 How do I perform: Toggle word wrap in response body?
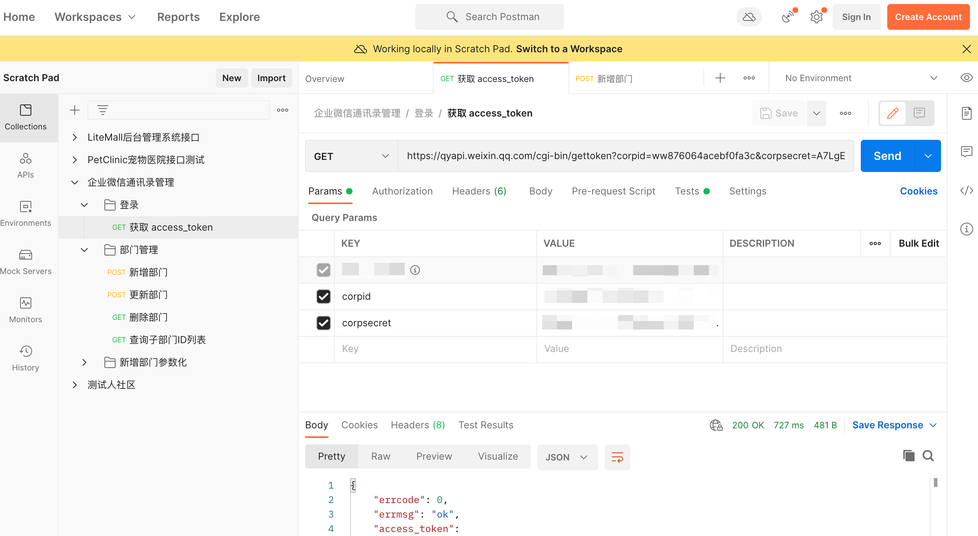click(617, 457)
